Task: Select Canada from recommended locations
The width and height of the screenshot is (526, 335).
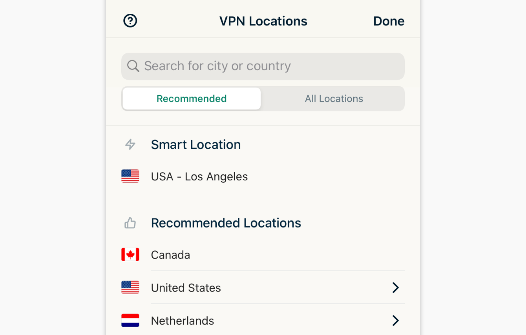Action: [170, 254]
